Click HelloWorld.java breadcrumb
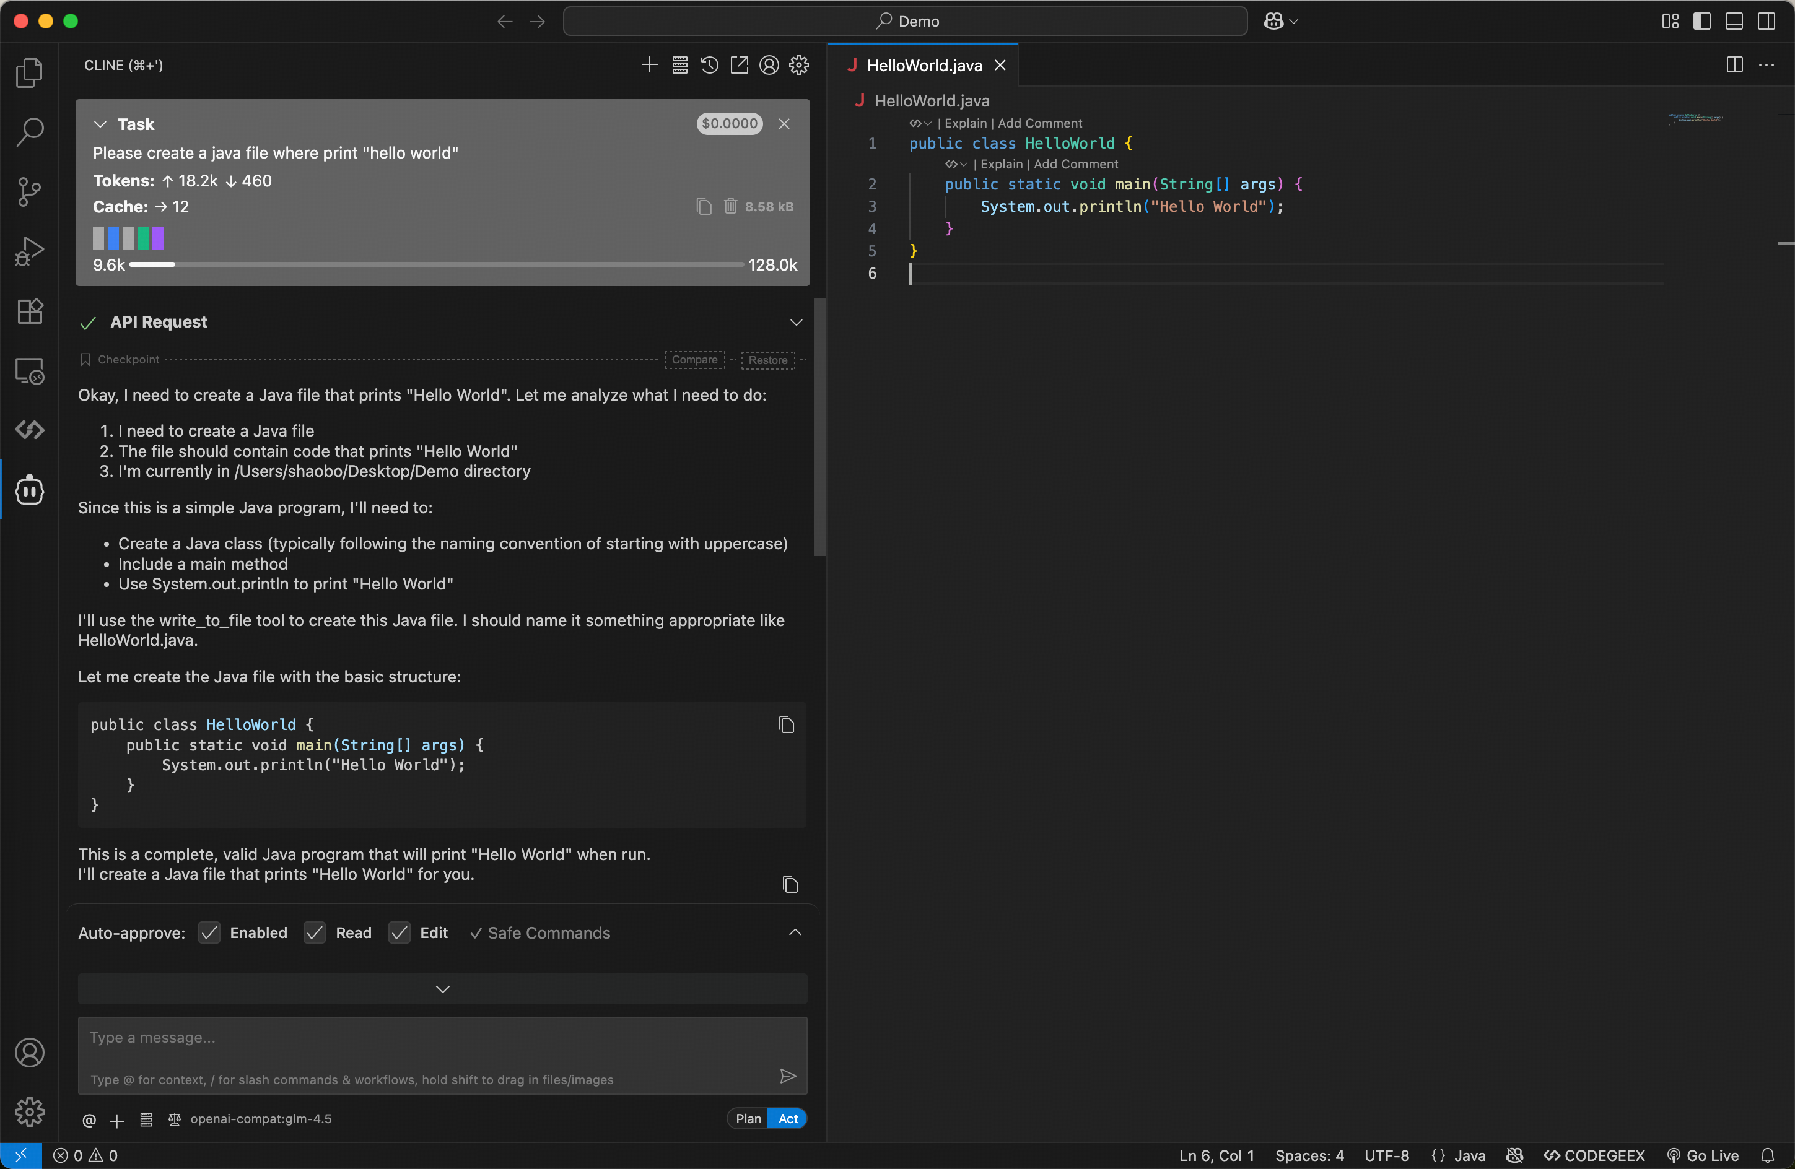The height and width of the screenshot is (1169, 1795). pyautogui.click(x=932, y=101)
